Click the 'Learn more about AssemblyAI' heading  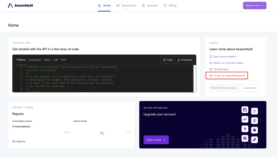[231, 49]
